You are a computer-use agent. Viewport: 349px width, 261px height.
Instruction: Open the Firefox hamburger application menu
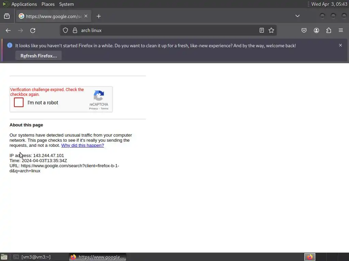(x=341, y=30)
